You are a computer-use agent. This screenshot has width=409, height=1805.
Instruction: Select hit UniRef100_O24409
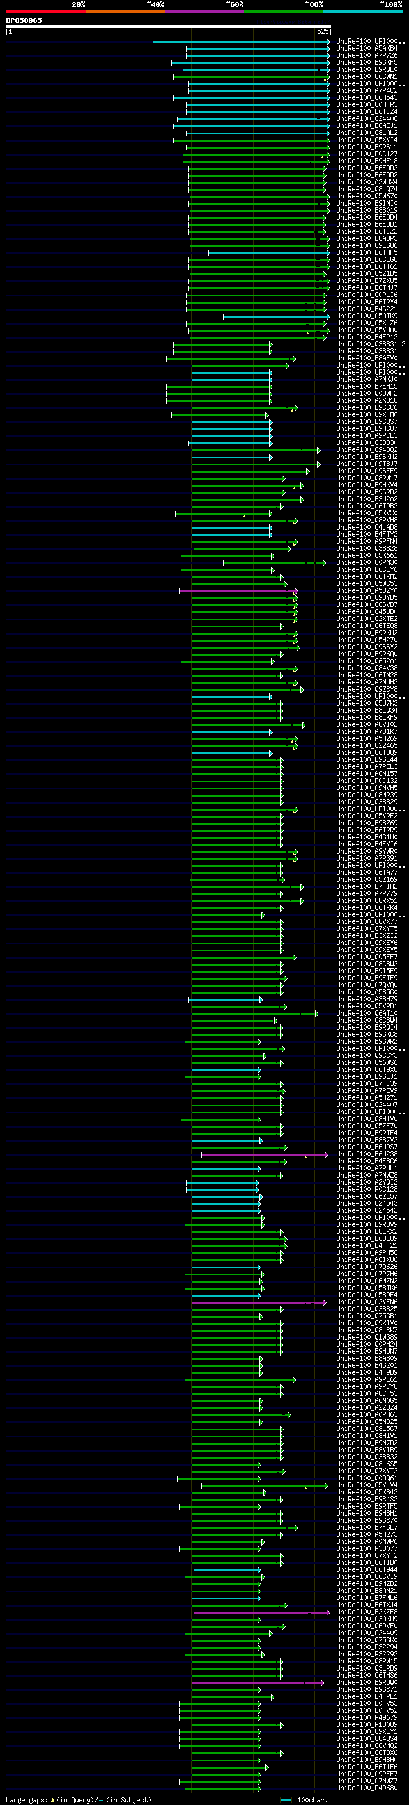(x=367, y=1633)
